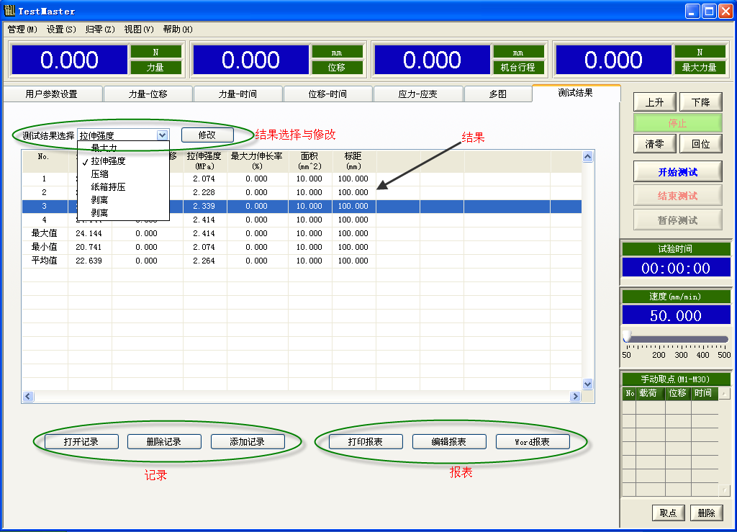Screen dimensions: 737x532
Task: Generate a report with the Word报表 button
Action: click(x=533, y=441)
